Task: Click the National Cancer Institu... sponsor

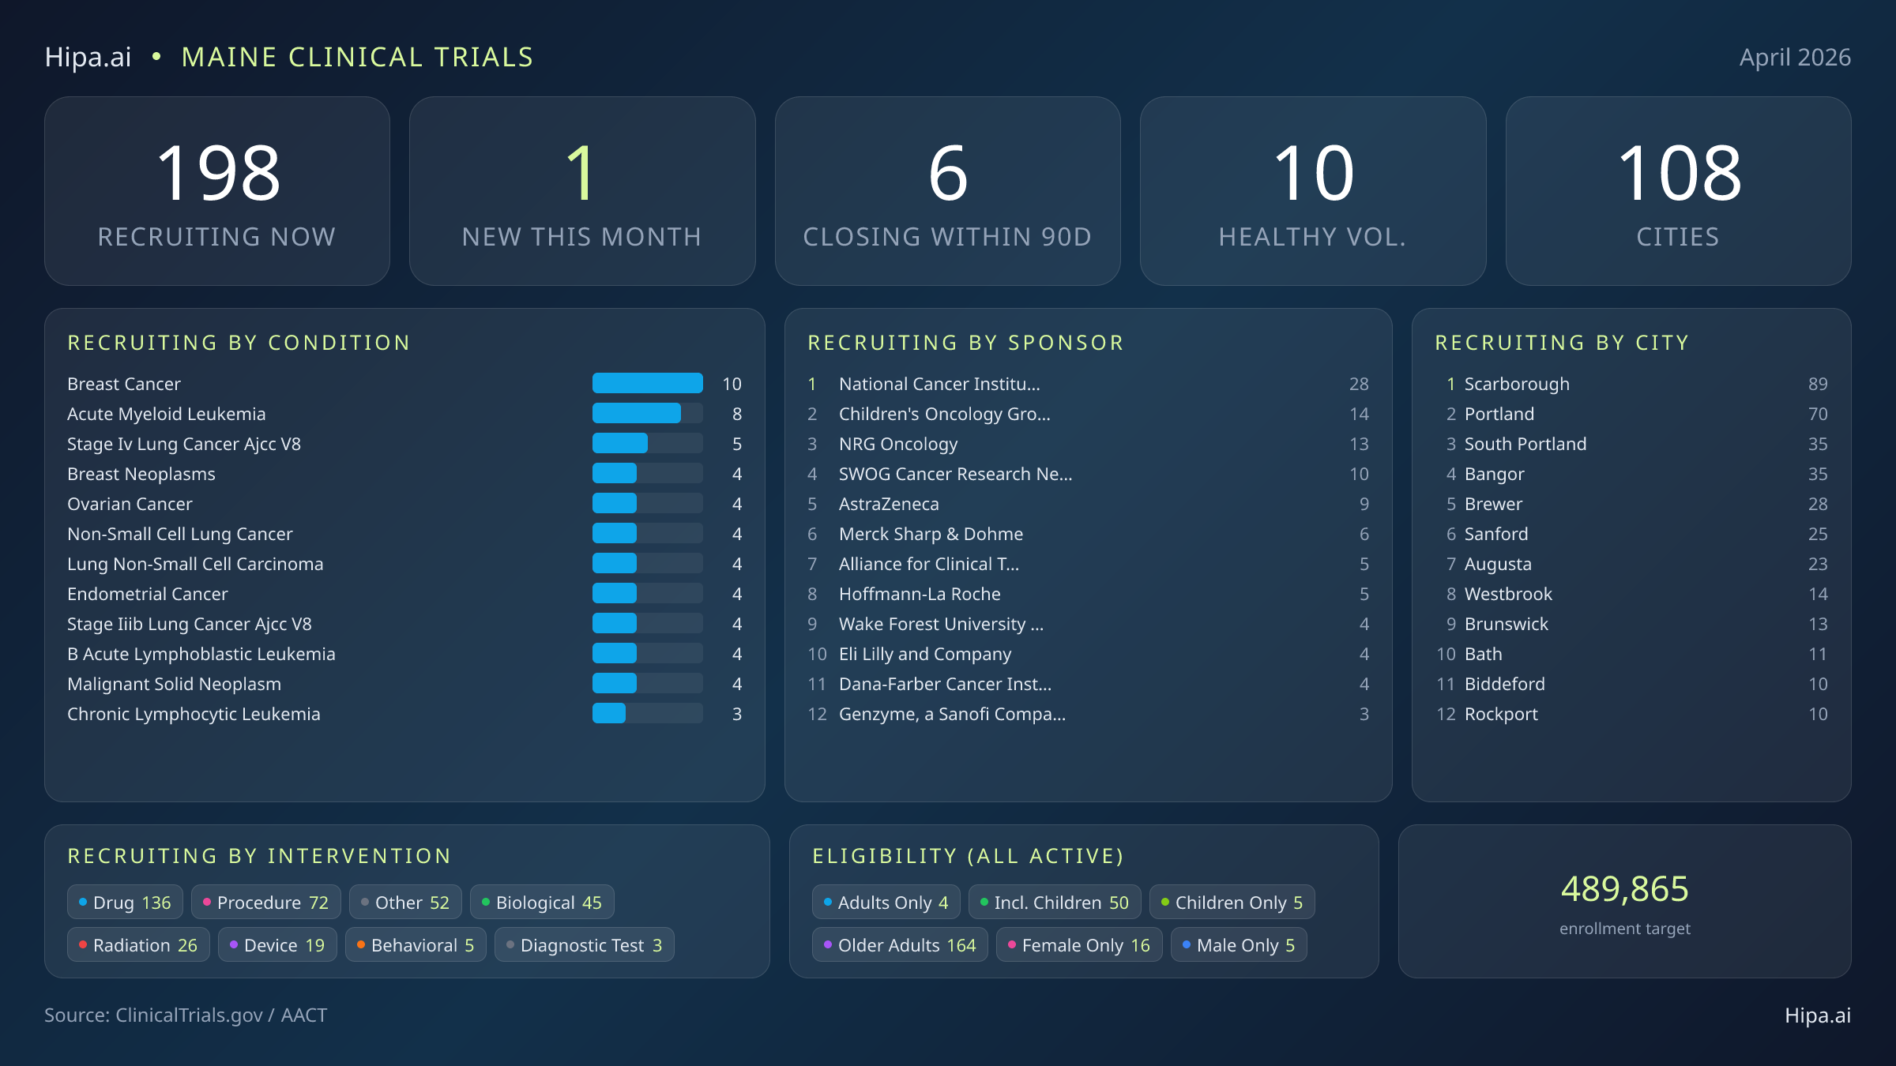Action: point(1088,384)
